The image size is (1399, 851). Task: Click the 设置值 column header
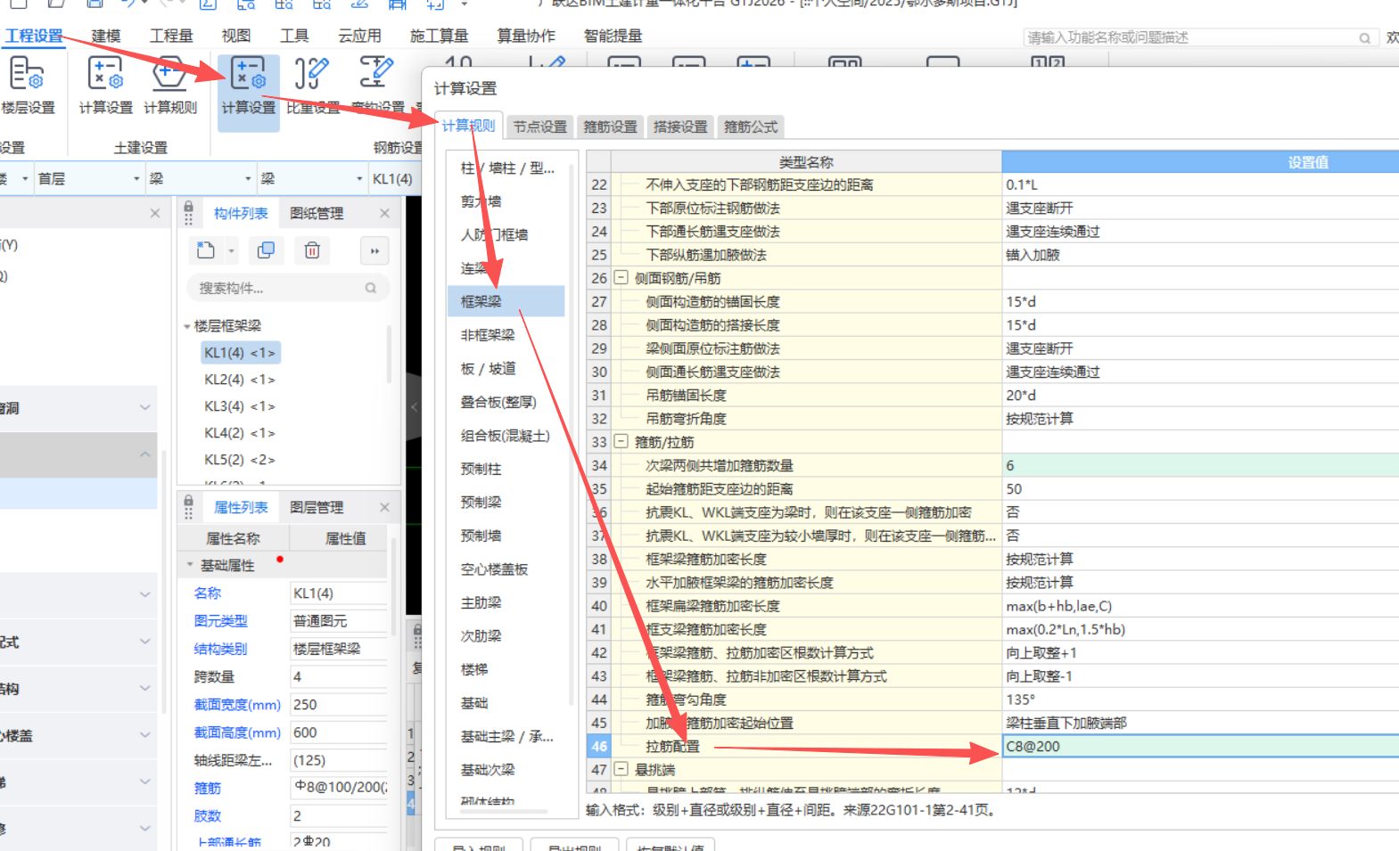coord(1200,162)
